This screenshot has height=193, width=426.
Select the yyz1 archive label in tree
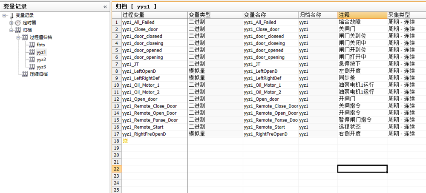coord(41,52)
